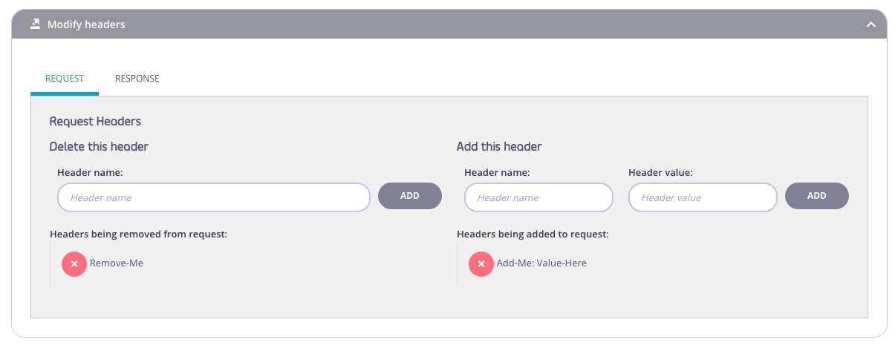This screenshot has height=348, width=895.
Task: Focus Header name field under Add this header
Action: coord(538,197)
